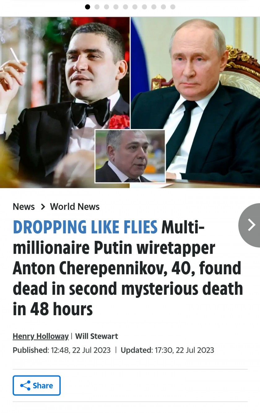This screenshot has width=260, height=413.
Task: Select the second carousel dot indicator
Action: pos(97,7)
